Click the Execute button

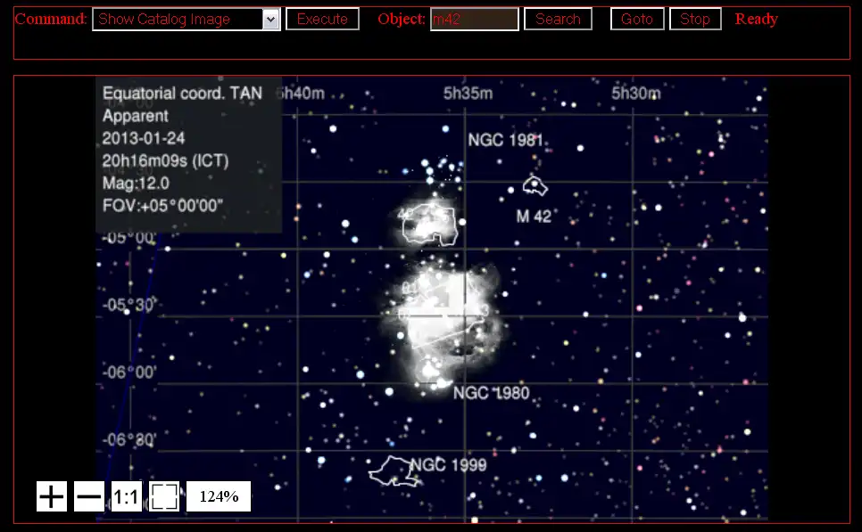323,20
